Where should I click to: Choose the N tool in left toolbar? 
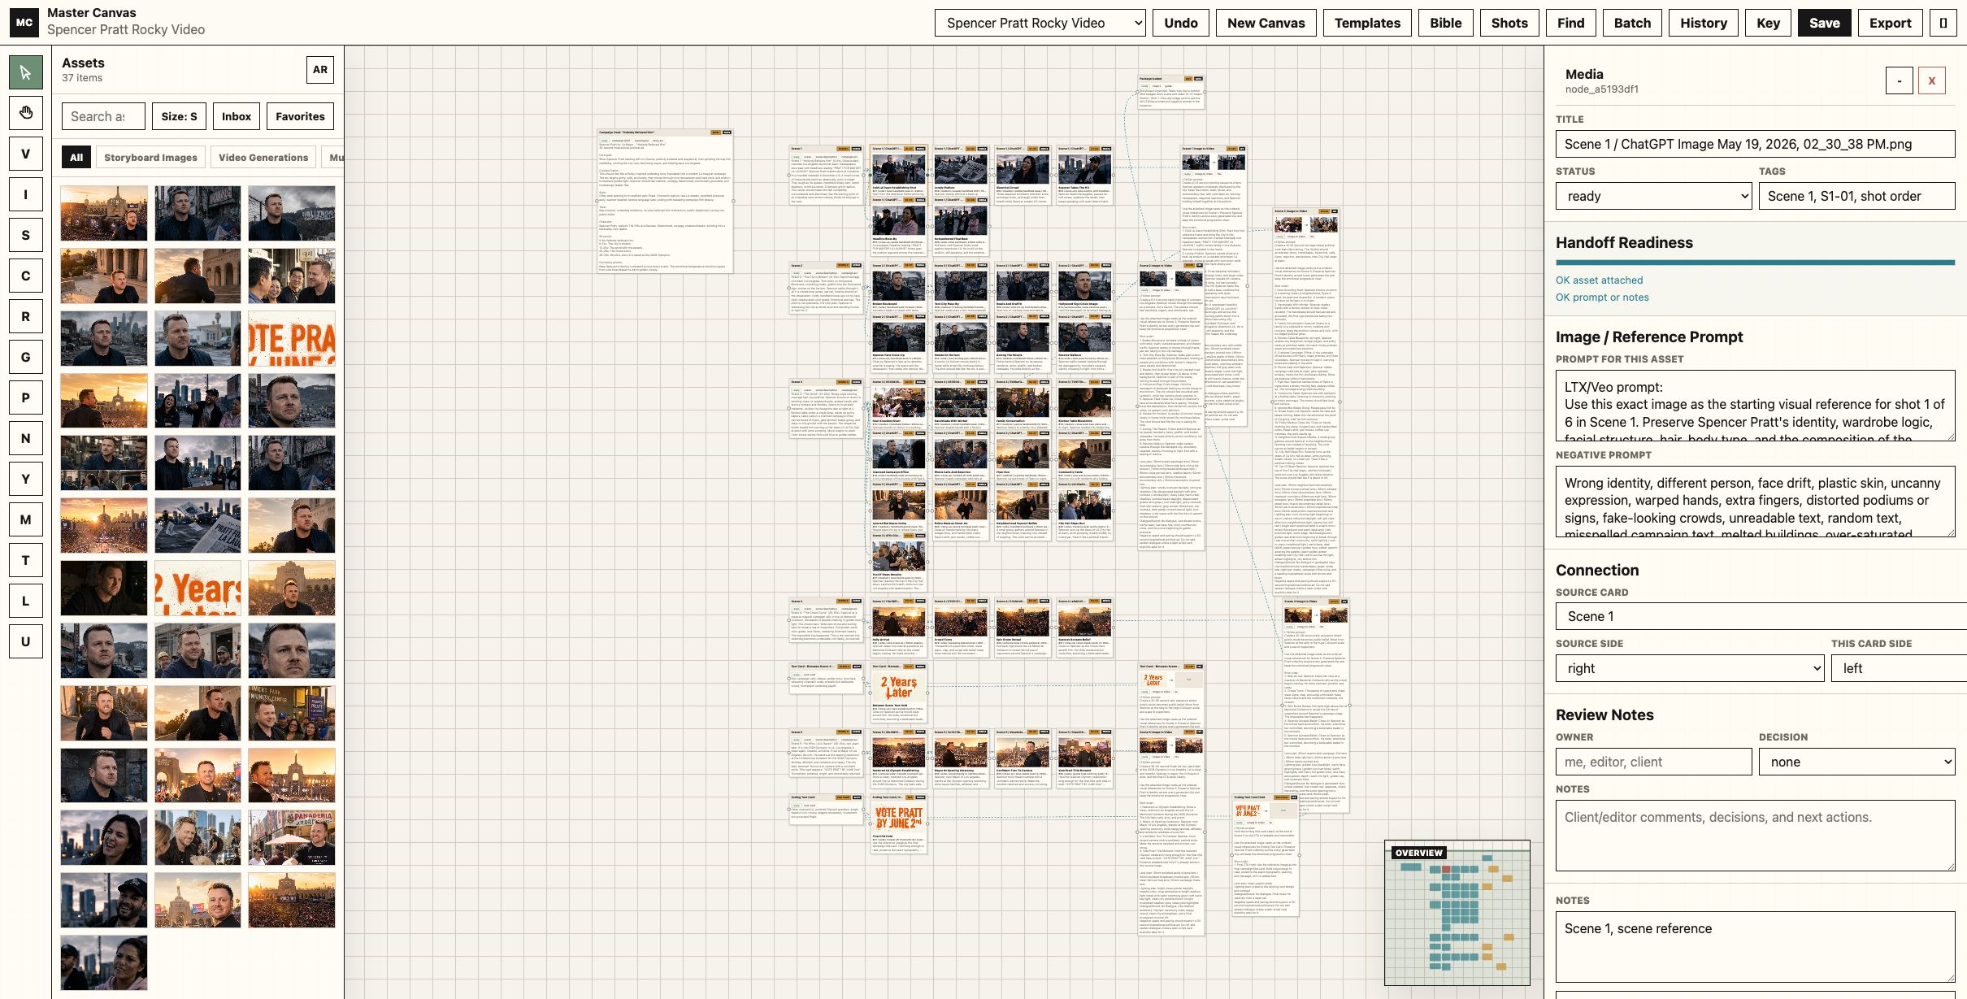pos(25,438)
